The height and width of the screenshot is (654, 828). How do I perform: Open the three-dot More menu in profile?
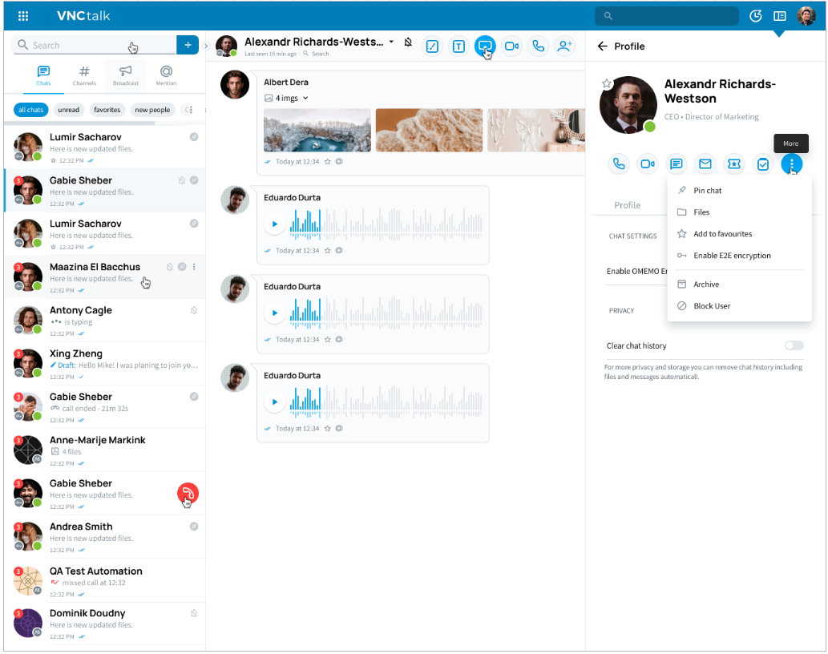[x=791, y=164]
